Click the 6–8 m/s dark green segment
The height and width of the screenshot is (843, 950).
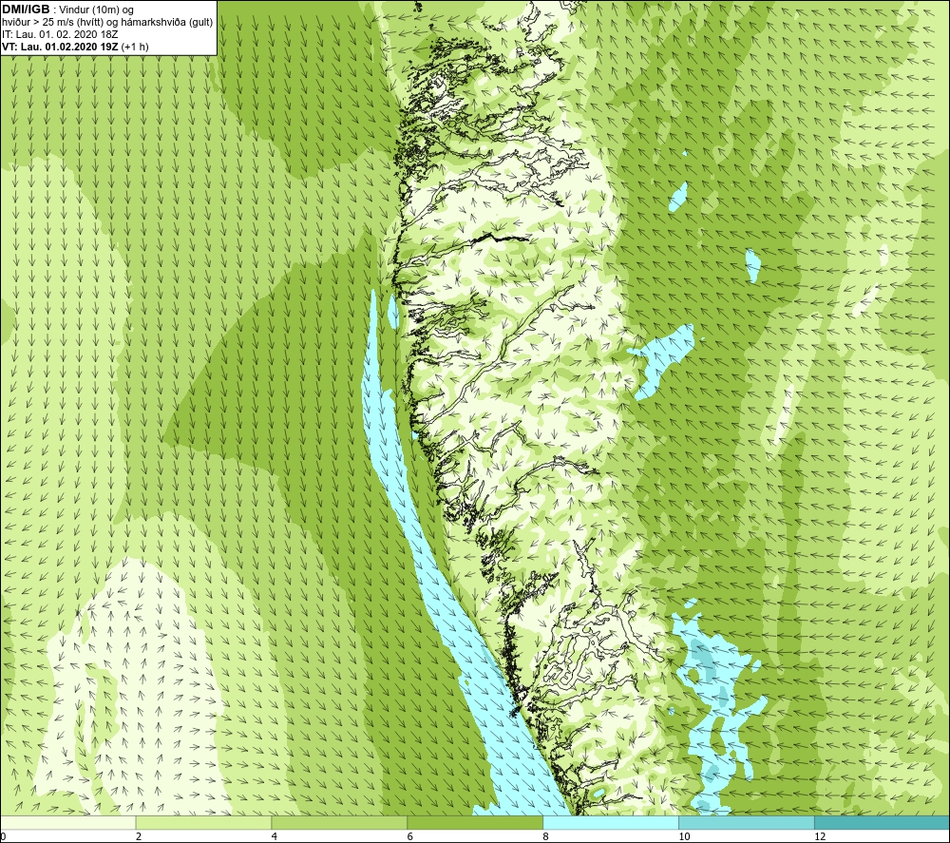tap(475, 822)
